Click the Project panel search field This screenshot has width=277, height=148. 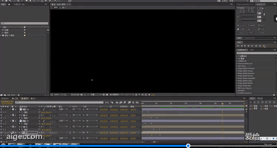[x=24, y=23]
